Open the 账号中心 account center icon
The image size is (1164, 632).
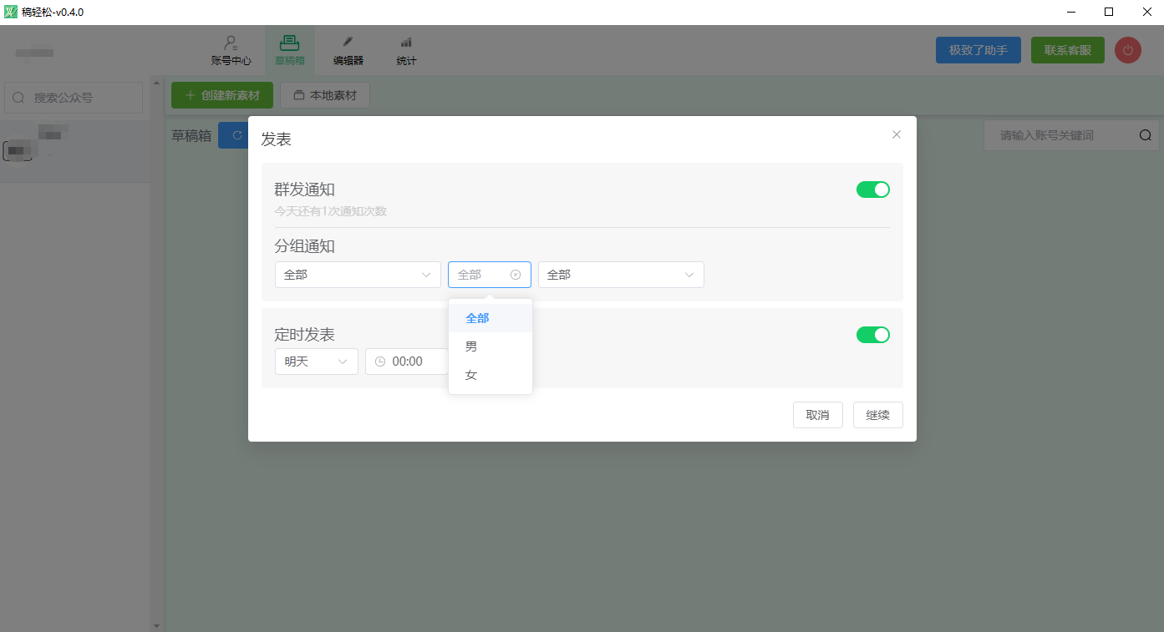tap(231, 44)
